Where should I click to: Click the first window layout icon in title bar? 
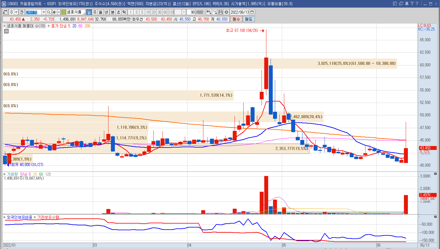coord(395,4)
